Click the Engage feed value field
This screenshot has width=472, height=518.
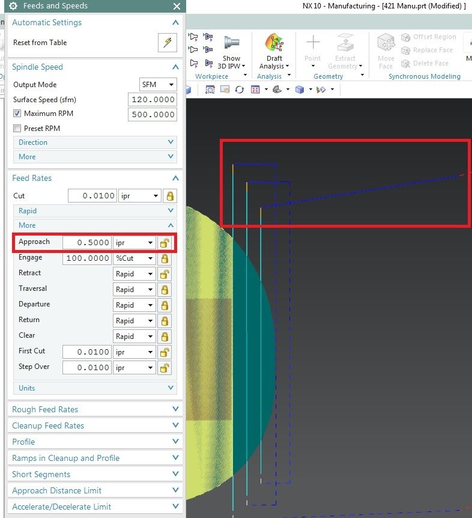tap(87, 258)
